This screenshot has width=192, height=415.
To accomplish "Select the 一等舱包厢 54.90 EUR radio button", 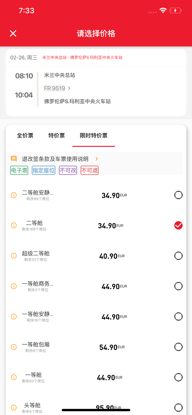I will [178, 347].
